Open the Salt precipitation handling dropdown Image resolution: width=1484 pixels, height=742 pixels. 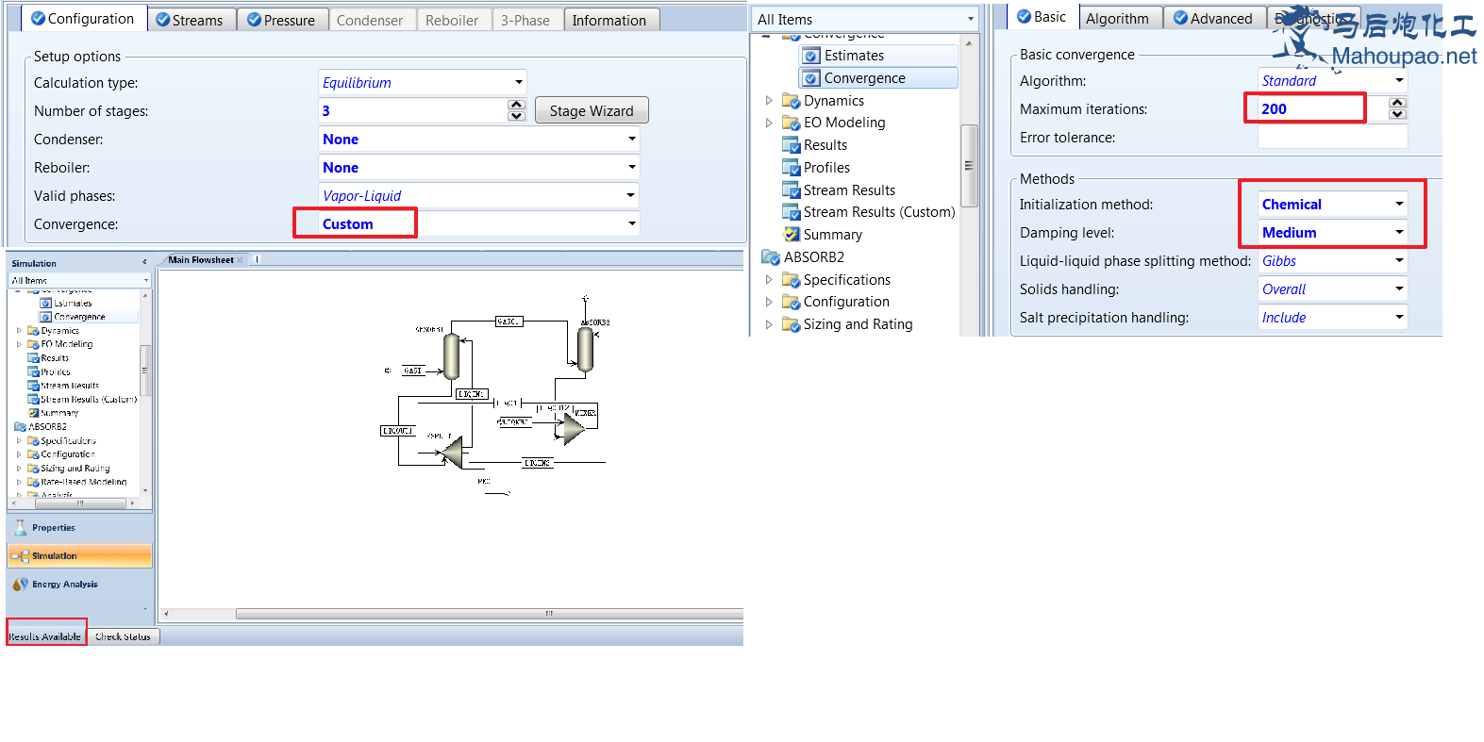[x=1399, y=318]
